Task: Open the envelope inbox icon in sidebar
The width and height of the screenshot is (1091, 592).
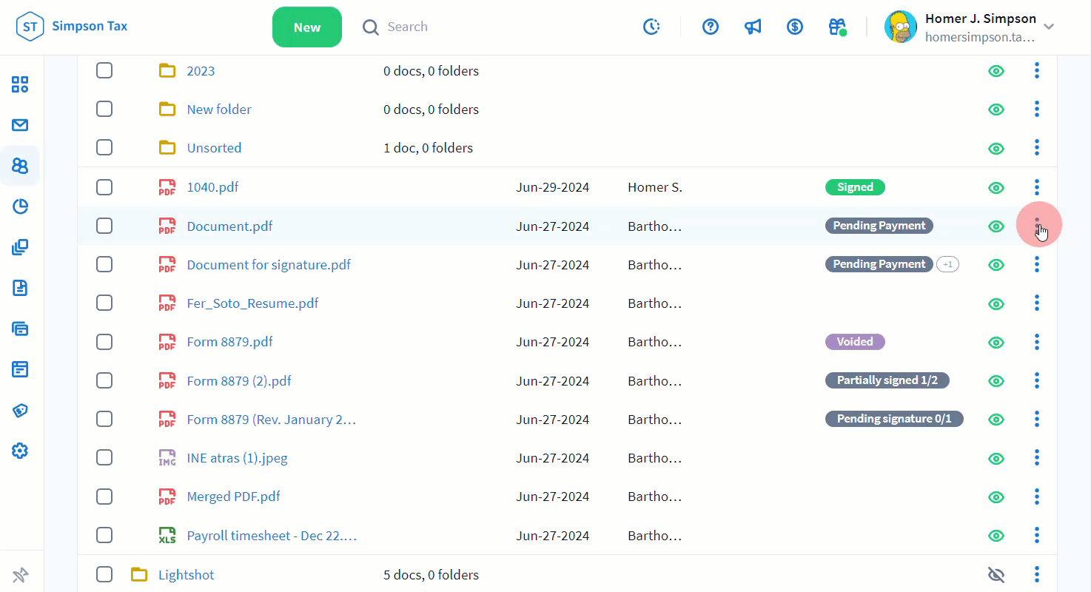Action: click(x=20, y=125)
